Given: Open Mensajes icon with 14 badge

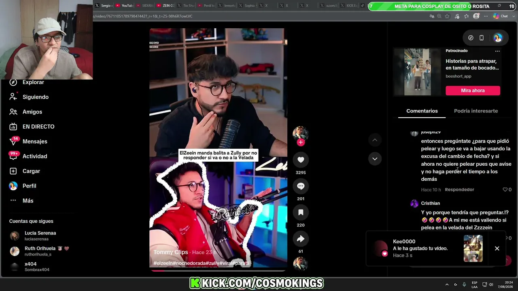Looking at the screenshot, I should pyautogui.click(x=13, y=141).
